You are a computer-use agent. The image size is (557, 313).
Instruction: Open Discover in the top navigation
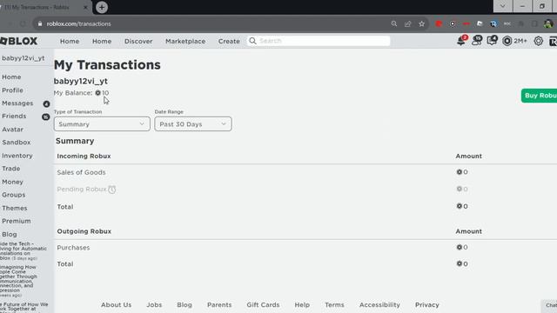point(138,41)
